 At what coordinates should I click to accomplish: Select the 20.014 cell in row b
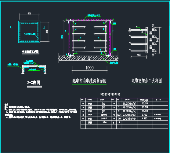(145, 107)
